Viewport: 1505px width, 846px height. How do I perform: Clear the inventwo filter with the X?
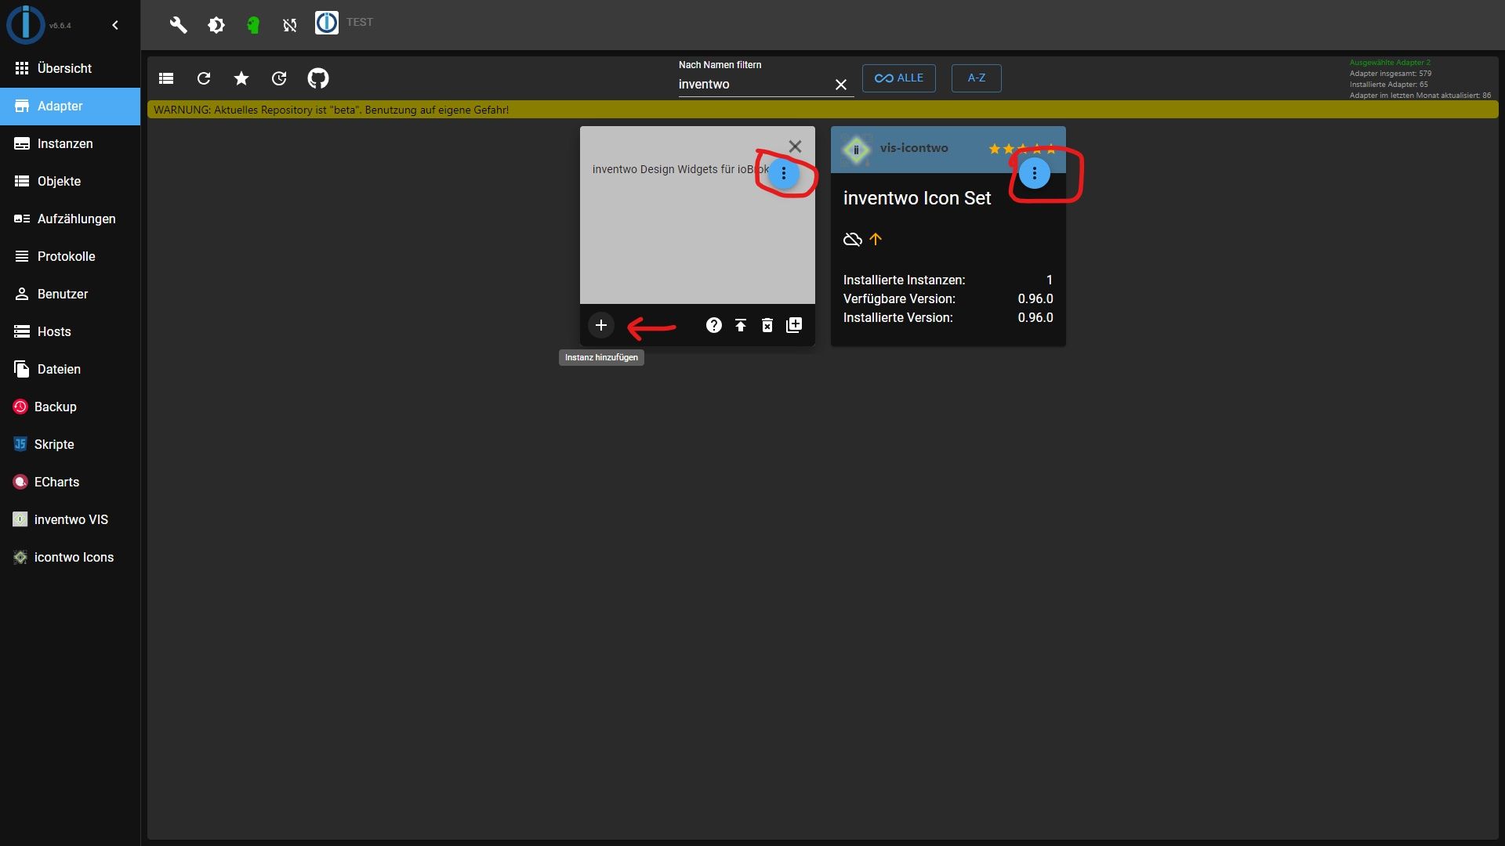coord(841,85)
